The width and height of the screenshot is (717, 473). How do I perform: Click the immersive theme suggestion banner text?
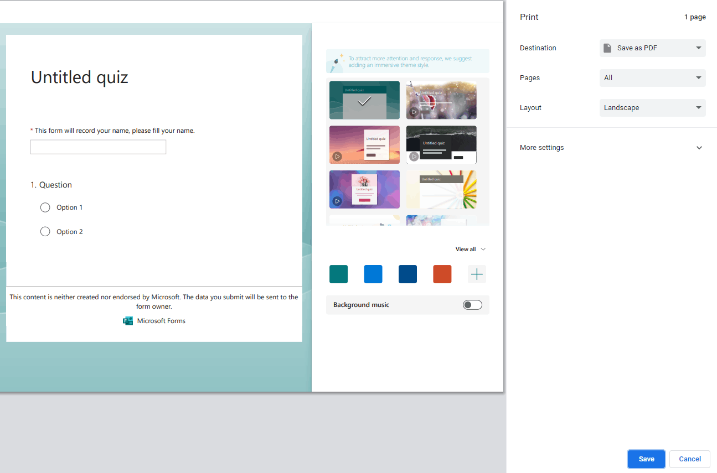tap(410, 61)
